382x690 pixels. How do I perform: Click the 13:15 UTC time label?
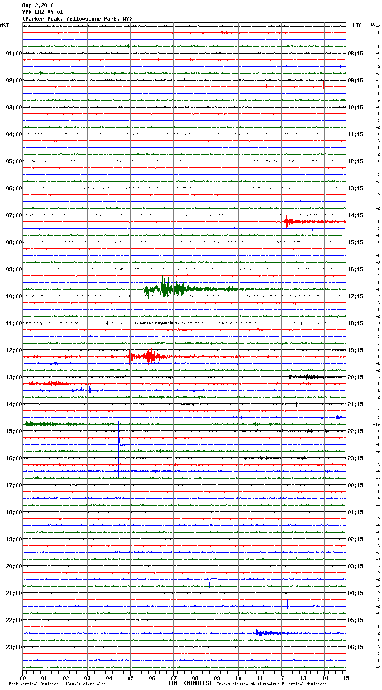[x=355, y=188]
